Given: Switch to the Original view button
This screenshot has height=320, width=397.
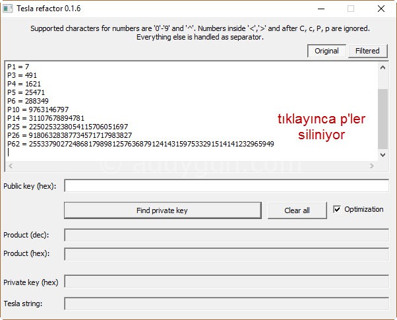Looking at the screenshot, I should tap(326, 51).
